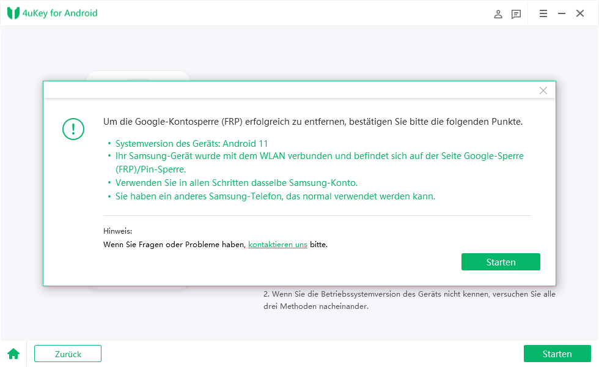Go to home via house icon

pos(13,354)
